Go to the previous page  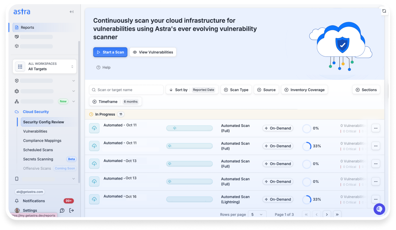click(x=317, y=215)
